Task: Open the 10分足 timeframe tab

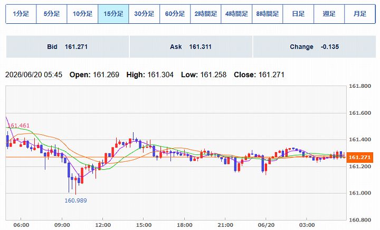Action: pos(82,14)
